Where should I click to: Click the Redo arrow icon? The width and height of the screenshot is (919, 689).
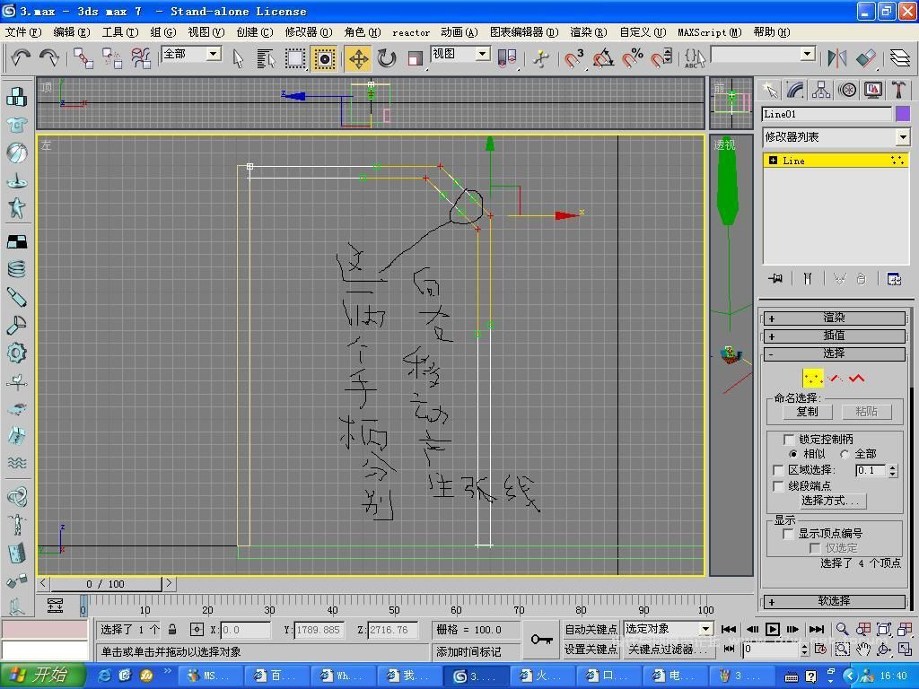pos(49,58)
